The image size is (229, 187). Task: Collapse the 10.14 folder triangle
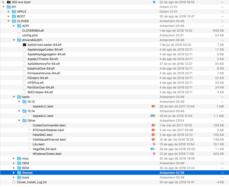click(19, 111)
